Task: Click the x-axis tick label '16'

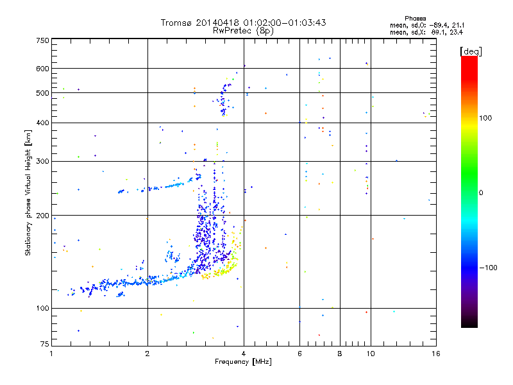Action: [x=436, y=354]
